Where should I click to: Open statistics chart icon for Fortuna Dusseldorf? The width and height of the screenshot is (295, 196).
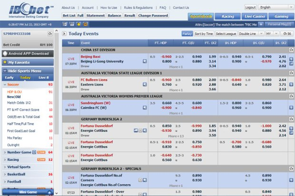291,133
